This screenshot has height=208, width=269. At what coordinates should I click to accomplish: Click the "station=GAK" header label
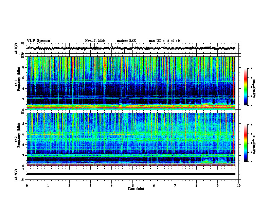(x=126, y=41)
